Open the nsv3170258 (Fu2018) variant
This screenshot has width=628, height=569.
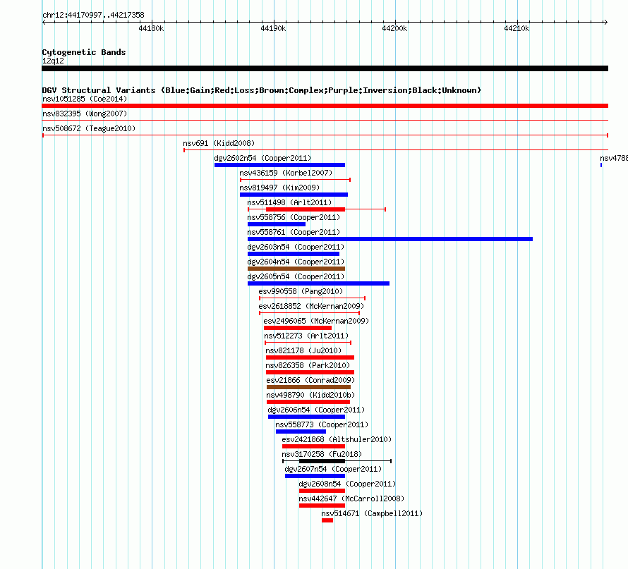322,454
